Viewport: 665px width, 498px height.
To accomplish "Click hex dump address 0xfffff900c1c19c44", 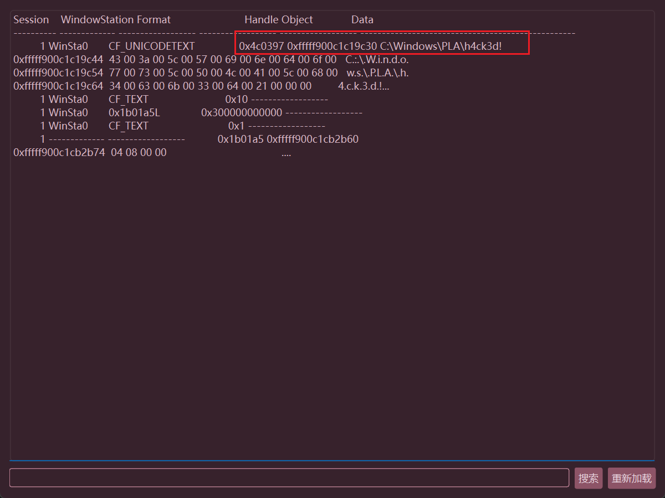I will 58,60.
